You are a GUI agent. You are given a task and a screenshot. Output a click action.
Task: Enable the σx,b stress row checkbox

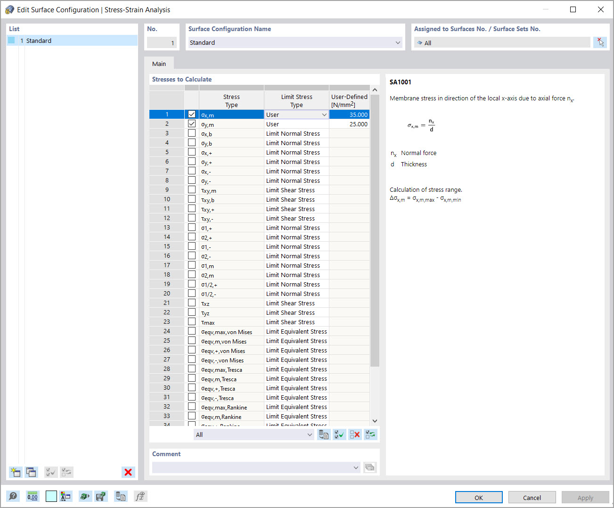pos(192,133)
